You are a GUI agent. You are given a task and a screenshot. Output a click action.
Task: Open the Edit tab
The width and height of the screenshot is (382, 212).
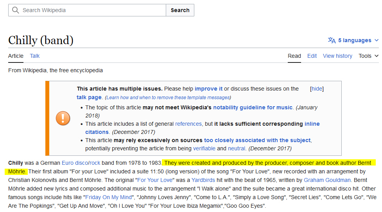tap(312, 56)
